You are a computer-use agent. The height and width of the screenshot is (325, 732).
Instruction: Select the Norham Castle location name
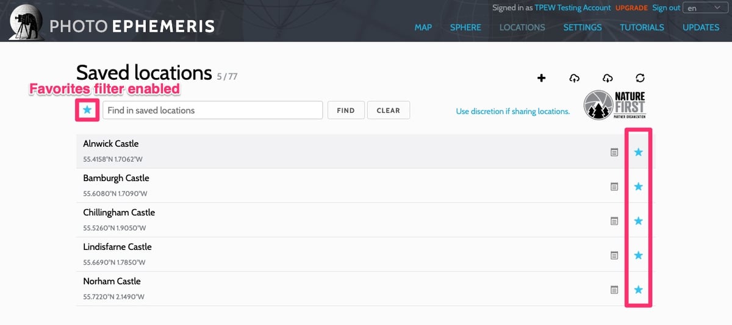pos(112,281)
